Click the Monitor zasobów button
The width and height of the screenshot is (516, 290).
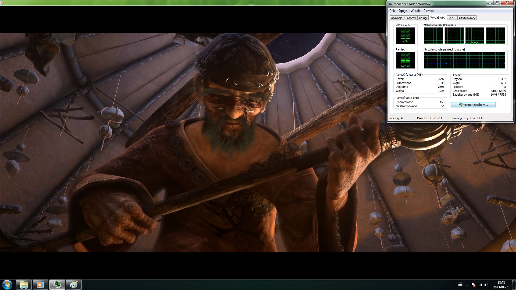(473, 105)
